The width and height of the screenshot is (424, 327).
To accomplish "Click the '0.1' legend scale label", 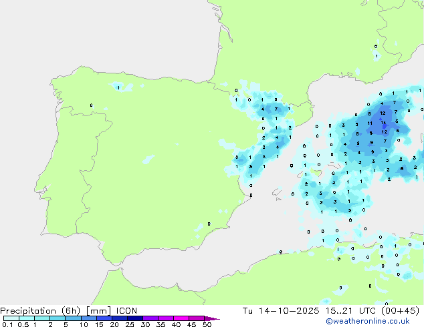I will click(7, 324).
